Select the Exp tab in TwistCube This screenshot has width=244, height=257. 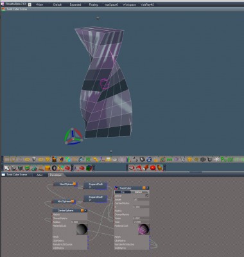[123, 192]
